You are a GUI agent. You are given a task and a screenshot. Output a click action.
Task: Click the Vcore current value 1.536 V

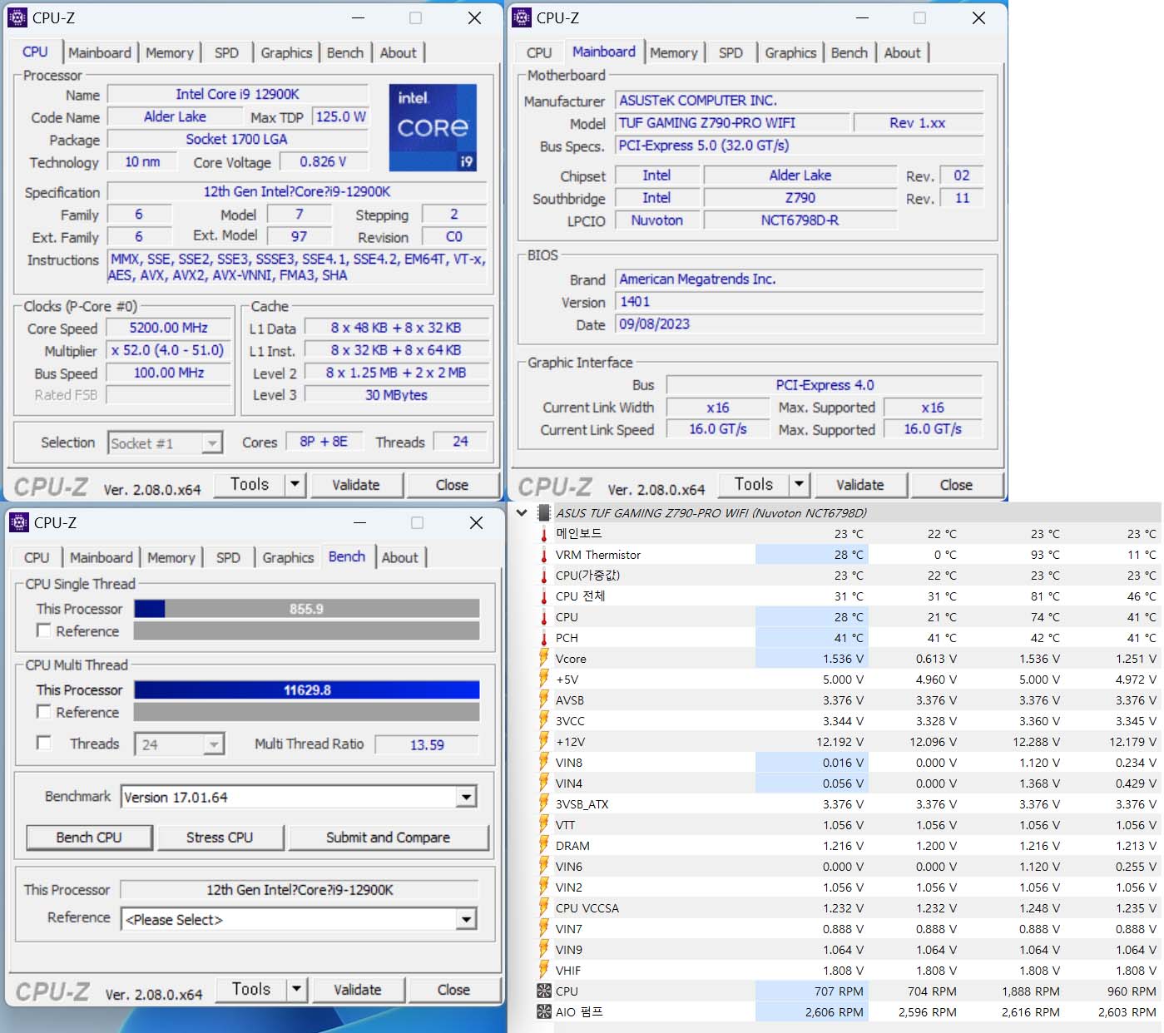tap(812, 659)
